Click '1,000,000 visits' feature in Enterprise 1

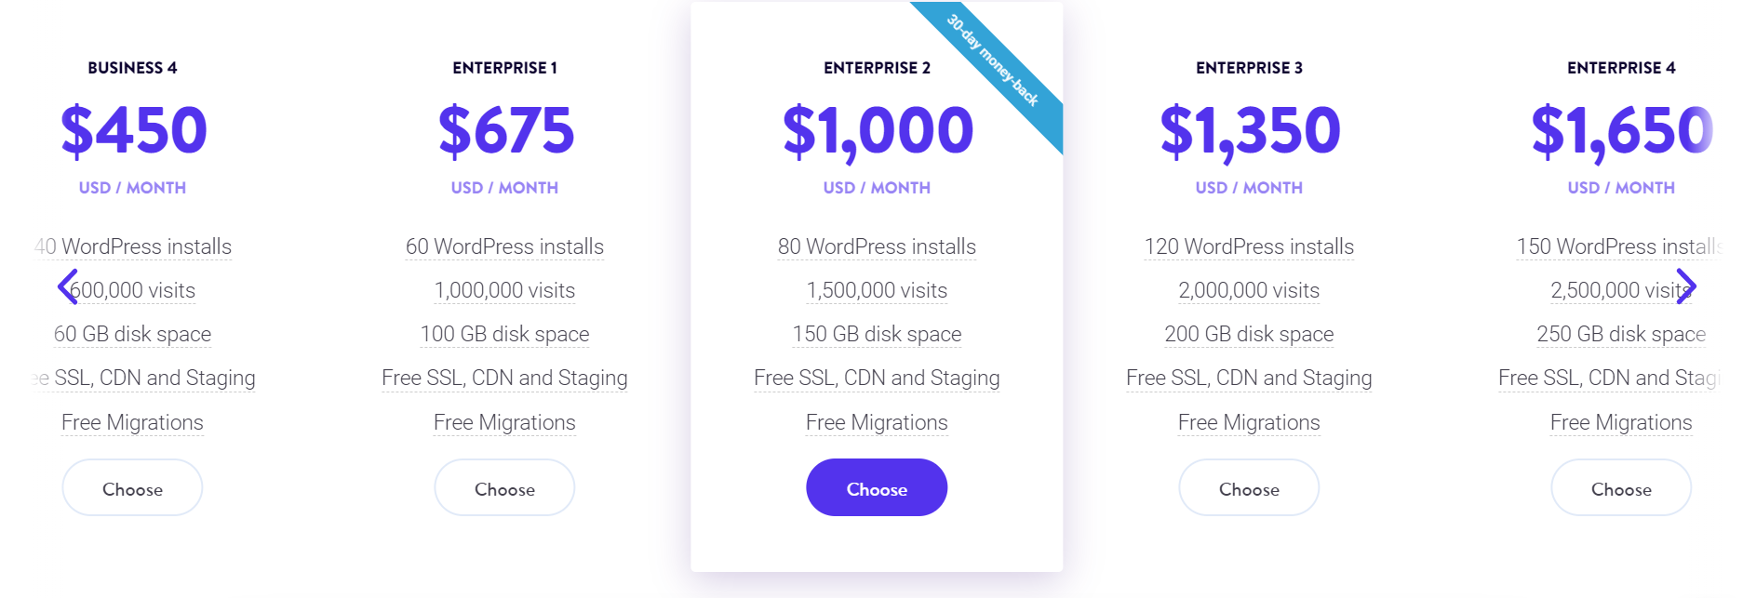504,290
